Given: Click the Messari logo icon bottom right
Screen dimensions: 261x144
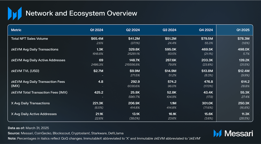Looking at the screenshot, I should click(218, 133).
